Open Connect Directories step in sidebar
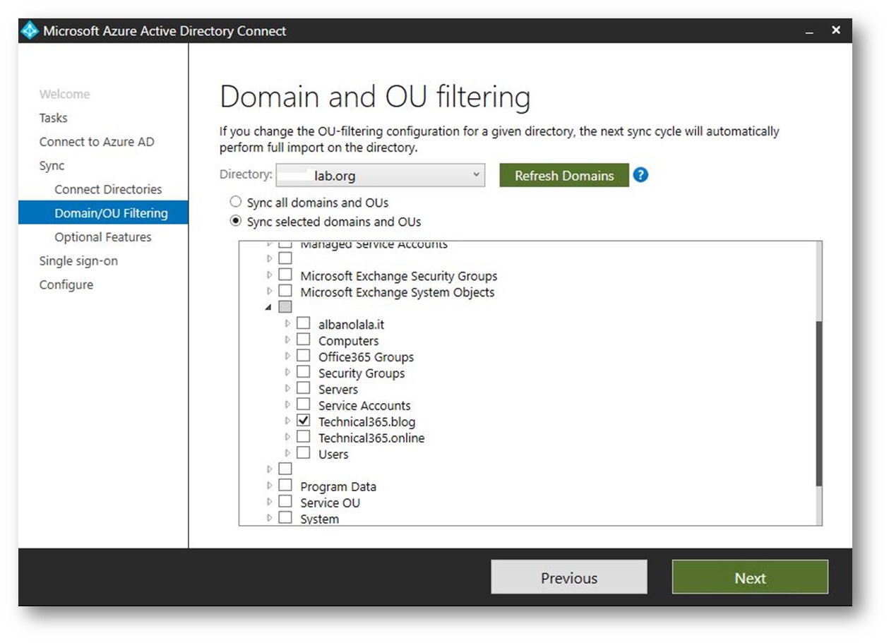 [x=108, y=189]
